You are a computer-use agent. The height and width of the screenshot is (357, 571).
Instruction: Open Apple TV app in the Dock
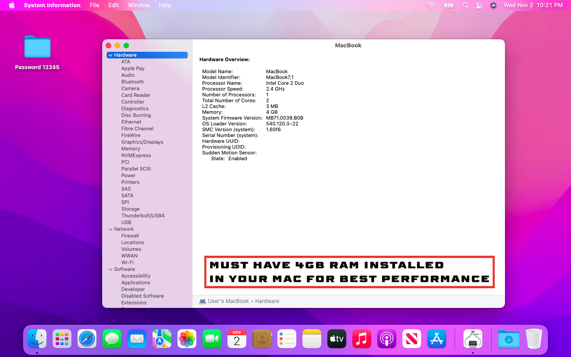337,339
